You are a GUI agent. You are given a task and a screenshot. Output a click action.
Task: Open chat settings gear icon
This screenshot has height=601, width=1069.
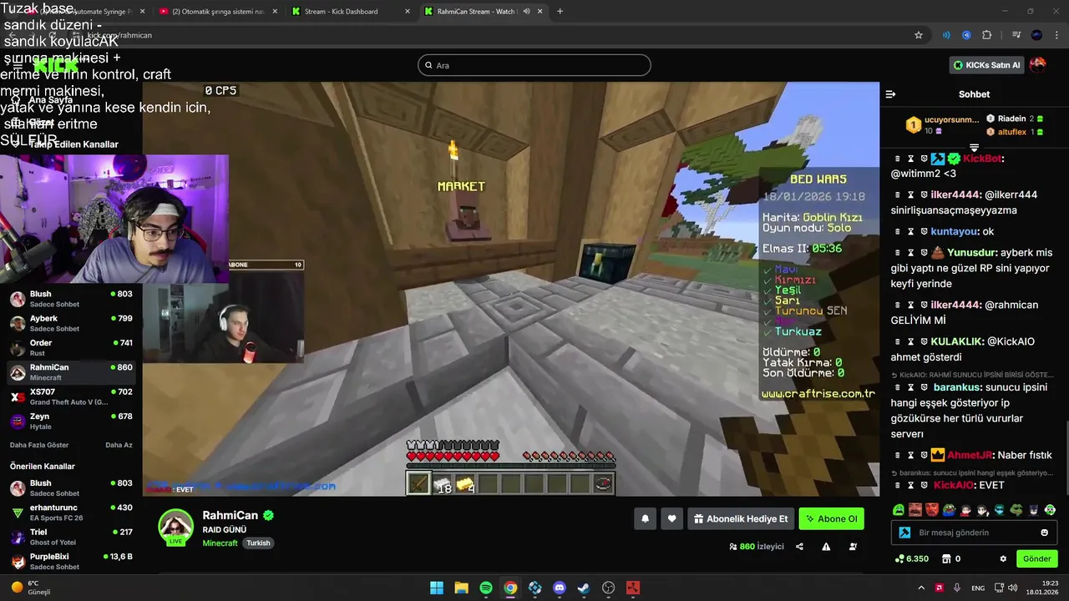[1003, 559]
